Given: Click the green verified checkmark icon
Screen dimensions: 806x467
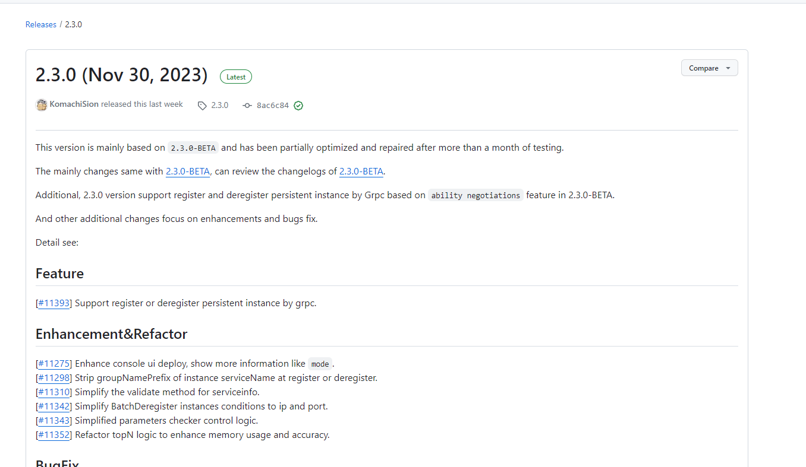Looking at the screenshot, I should [x=298, y=106].
